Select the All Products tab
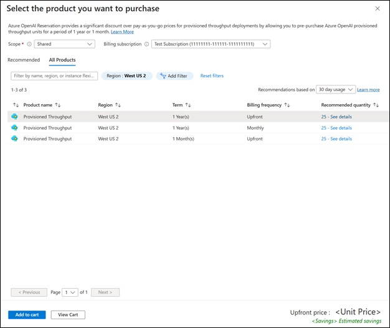Image resolution: width=390 pixels, height=328 pixels. coord(62,60)
